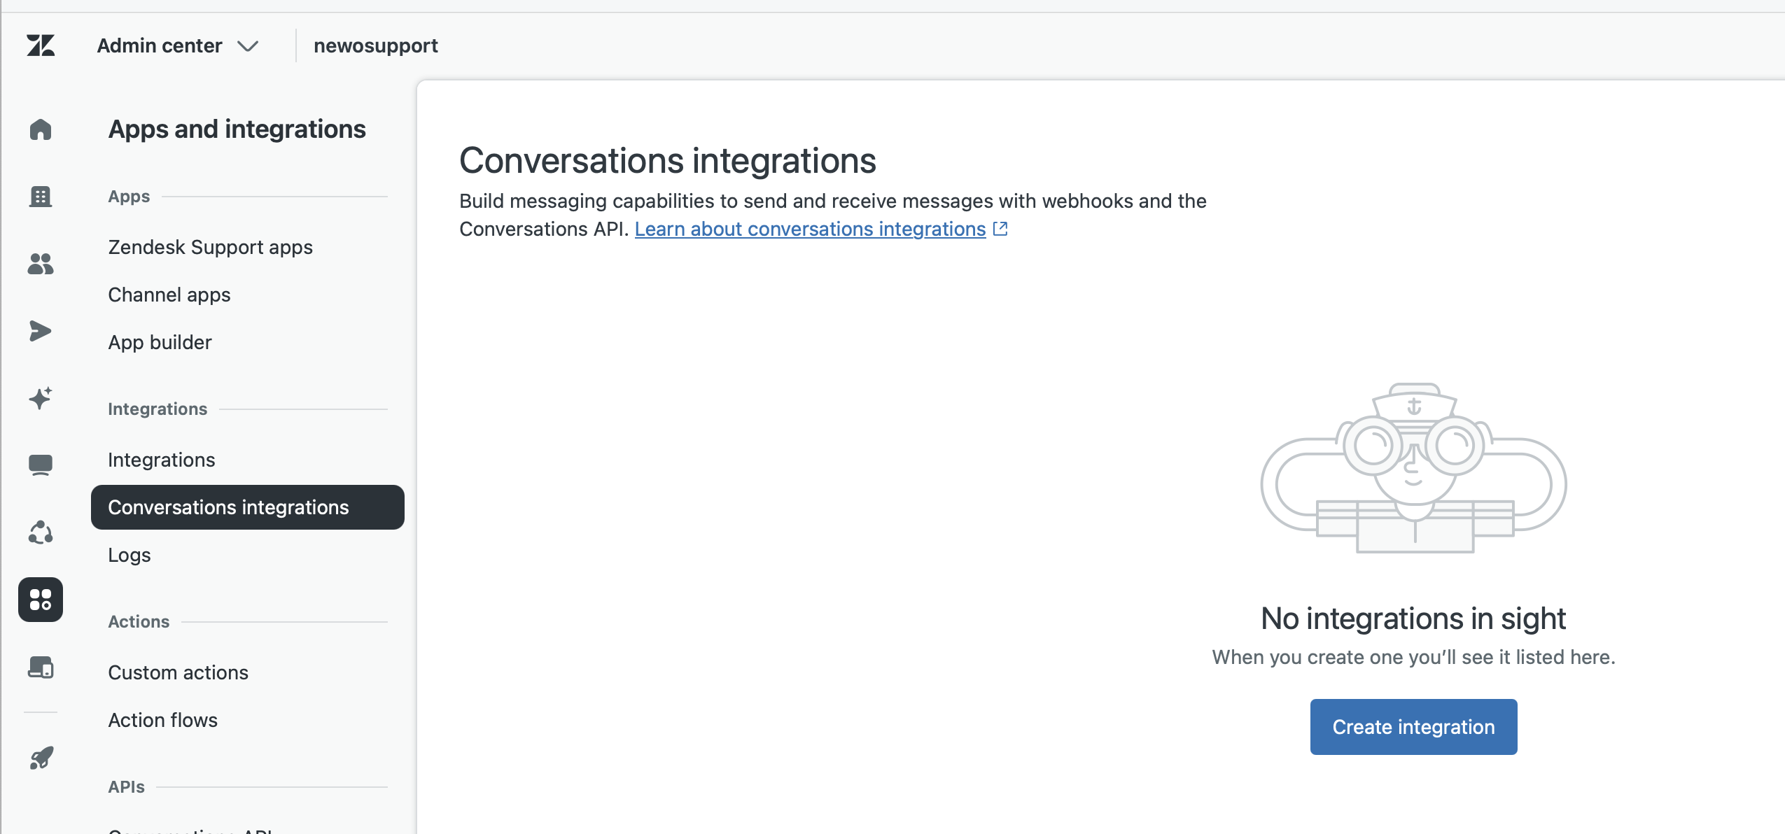The height and width of the screenshot is (834, 1785).
Task: Open Zendesk Support apps page
Action: tap(211, 247)
